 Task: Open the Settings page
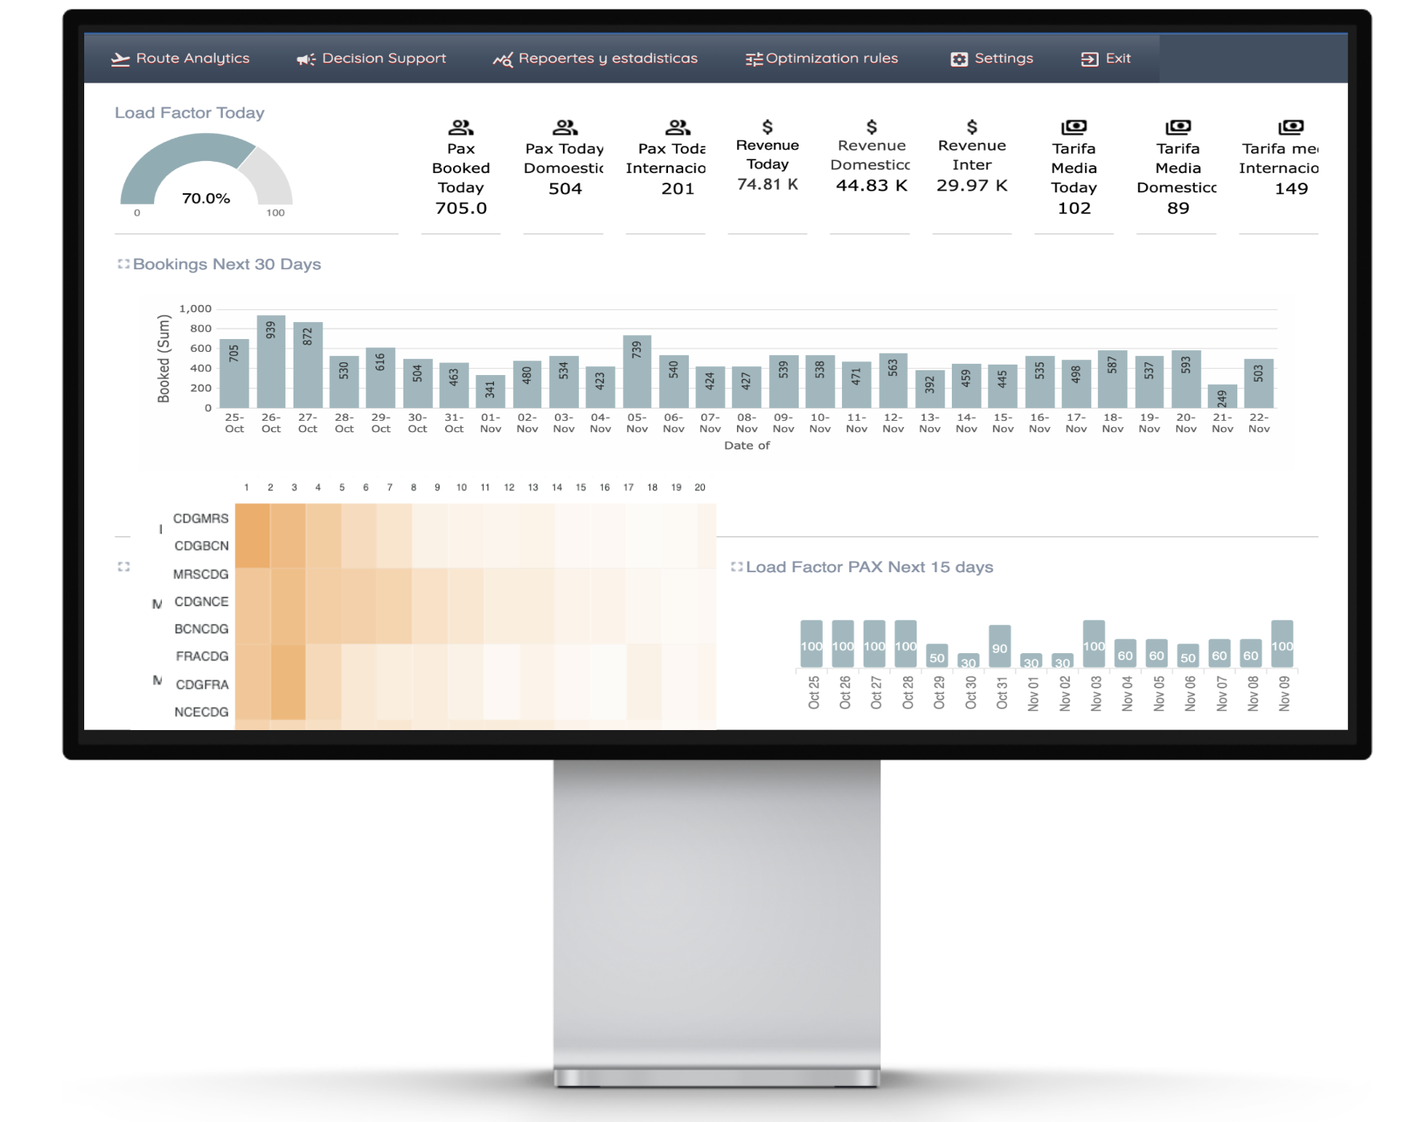(x=1003, y=59)
